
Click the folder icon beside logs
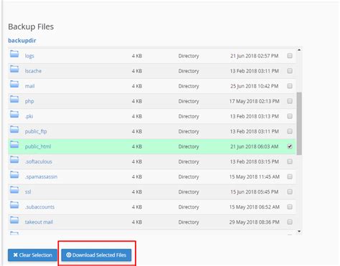coord(14,54)
